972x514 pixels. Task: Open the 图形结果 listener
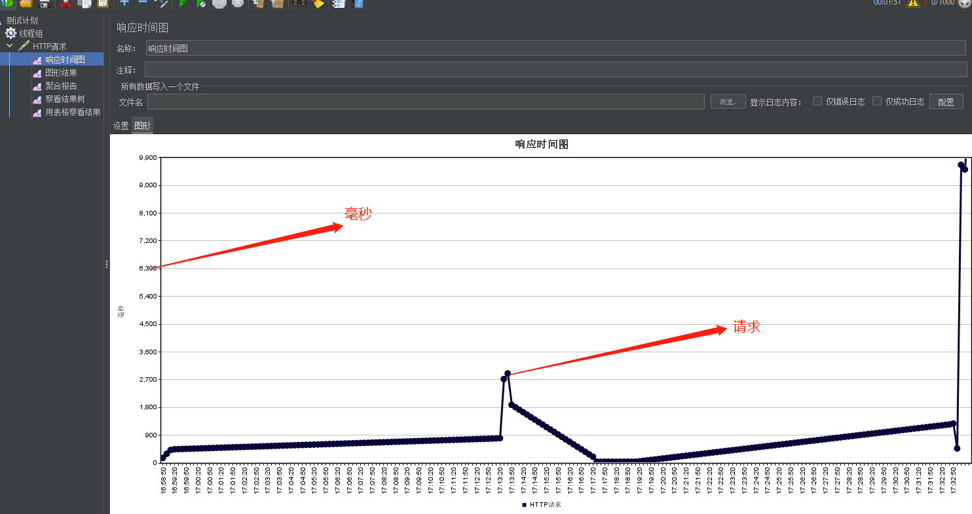(x=61, y=73)
